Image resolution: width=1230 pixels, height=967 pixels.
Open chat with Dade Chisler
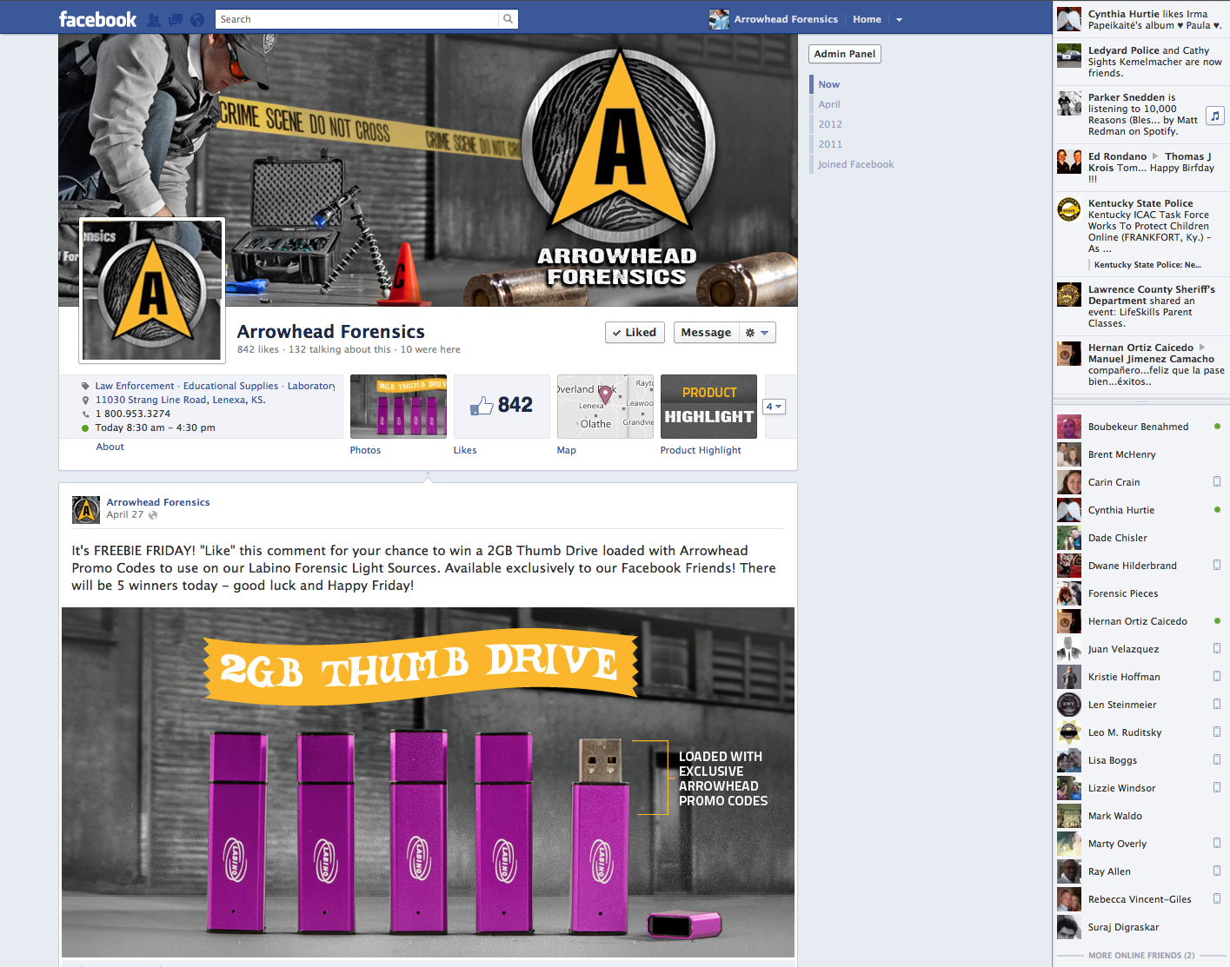(1140, 538)
